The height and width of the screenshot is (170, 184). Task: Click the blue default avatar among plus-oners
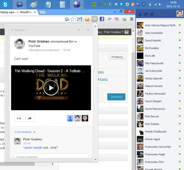tap(70, 118)
